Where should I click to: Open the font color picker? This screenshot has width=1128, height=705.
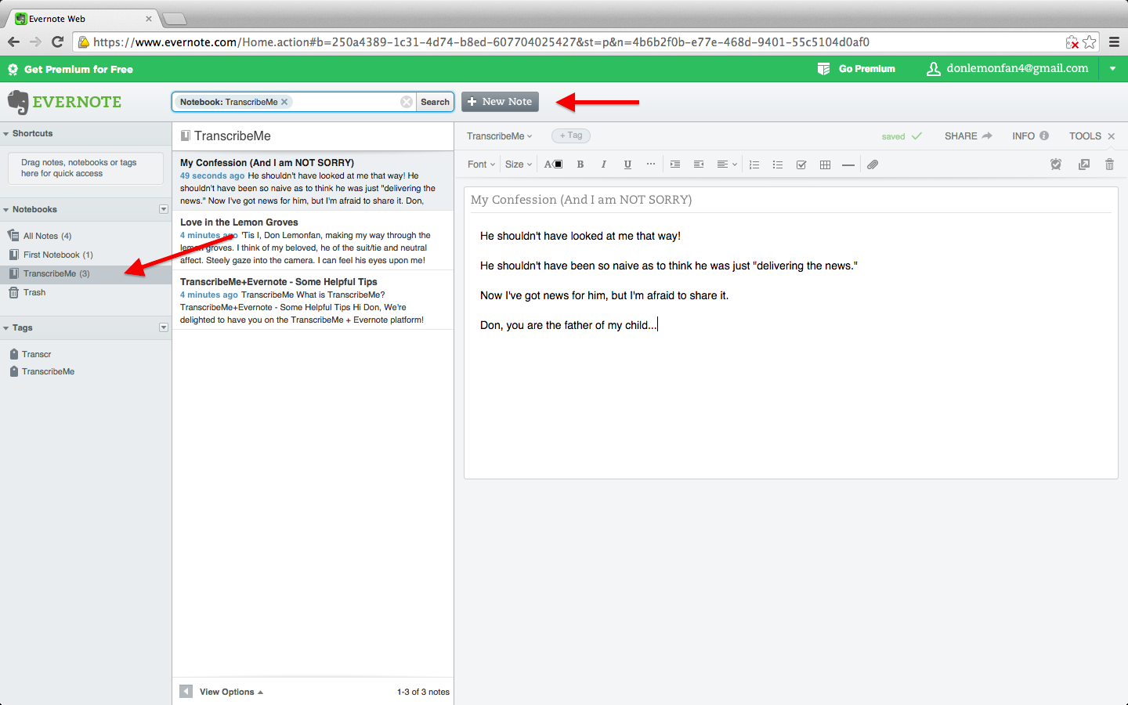click(x=554, y=164)
